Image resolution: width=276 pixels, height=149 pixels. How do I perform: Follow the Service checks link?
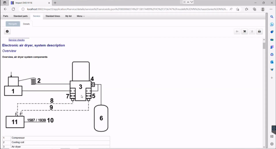tap(17, 40)
